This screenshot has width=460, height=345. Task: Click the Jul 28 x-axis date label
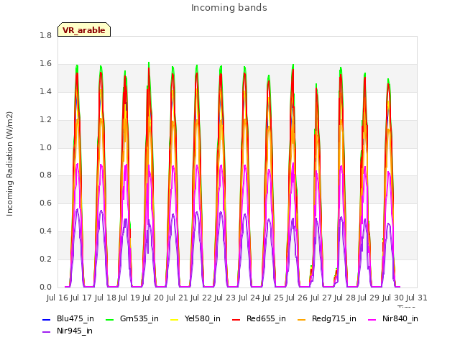pyautogui.click(x=345, y=298)
